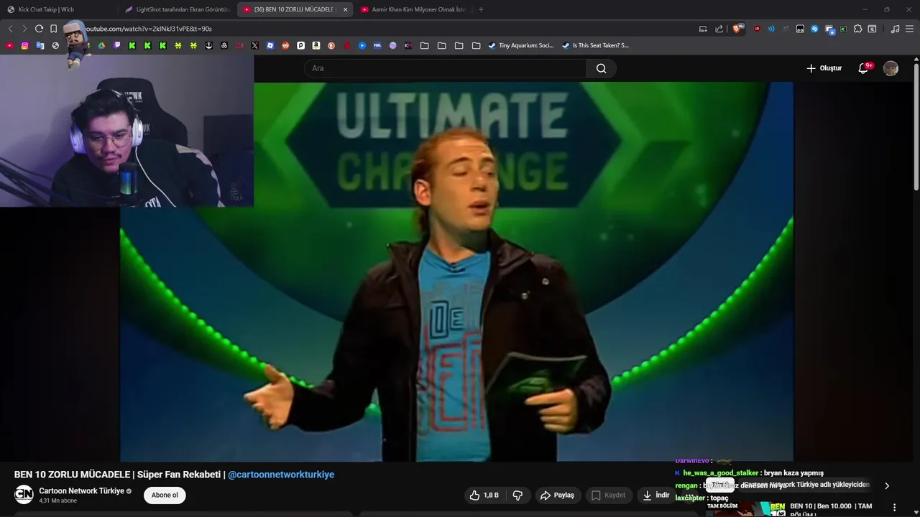Open a new browser tab
920x517 pixels.
pos(481,9)
